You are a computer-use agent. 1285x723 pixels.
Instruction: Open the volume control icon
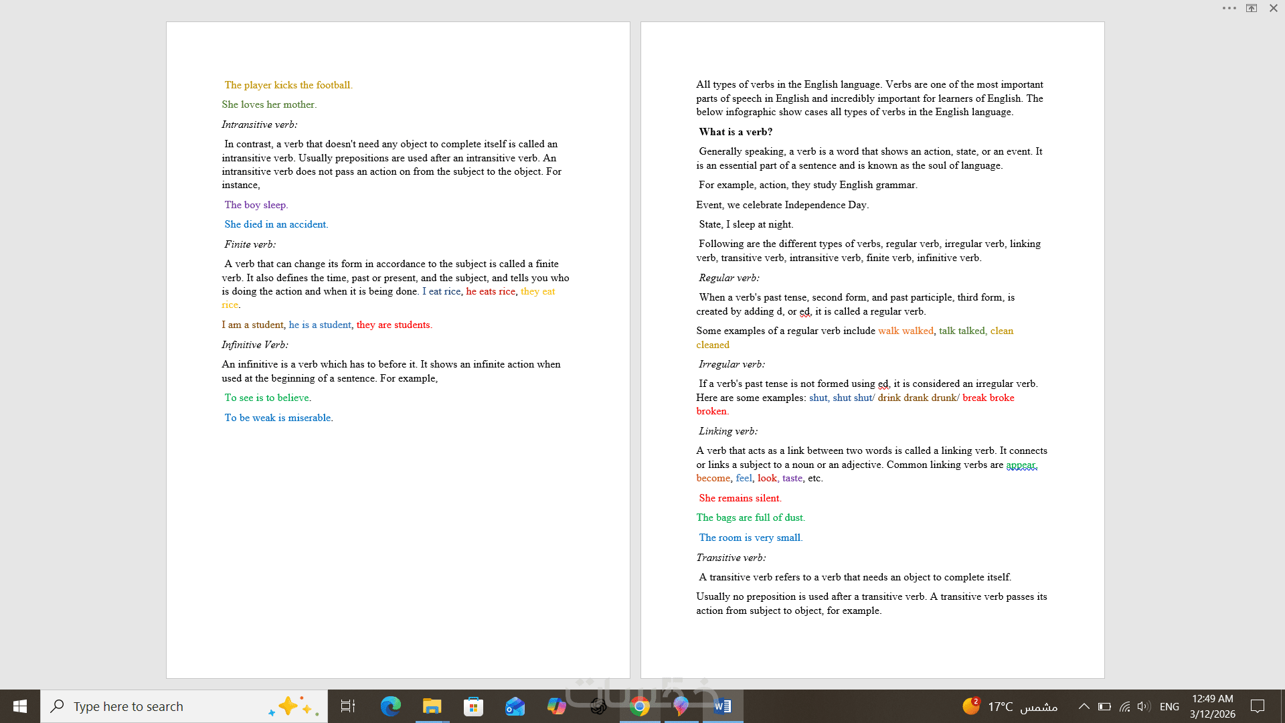click(1143, 706)
